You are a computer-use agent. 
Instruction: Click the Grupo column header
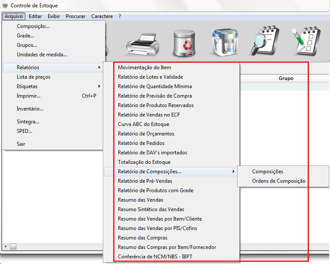pyautogui.click(x=286, y=78)
